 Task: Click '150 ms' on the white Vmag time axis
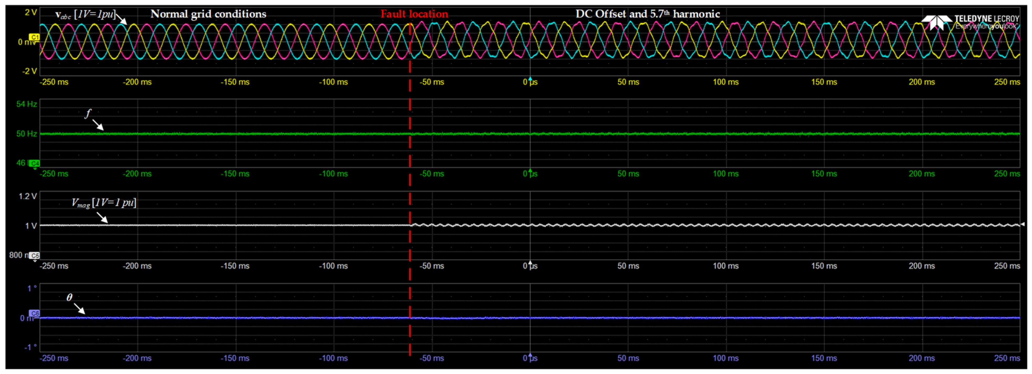[x=824, y=266]
